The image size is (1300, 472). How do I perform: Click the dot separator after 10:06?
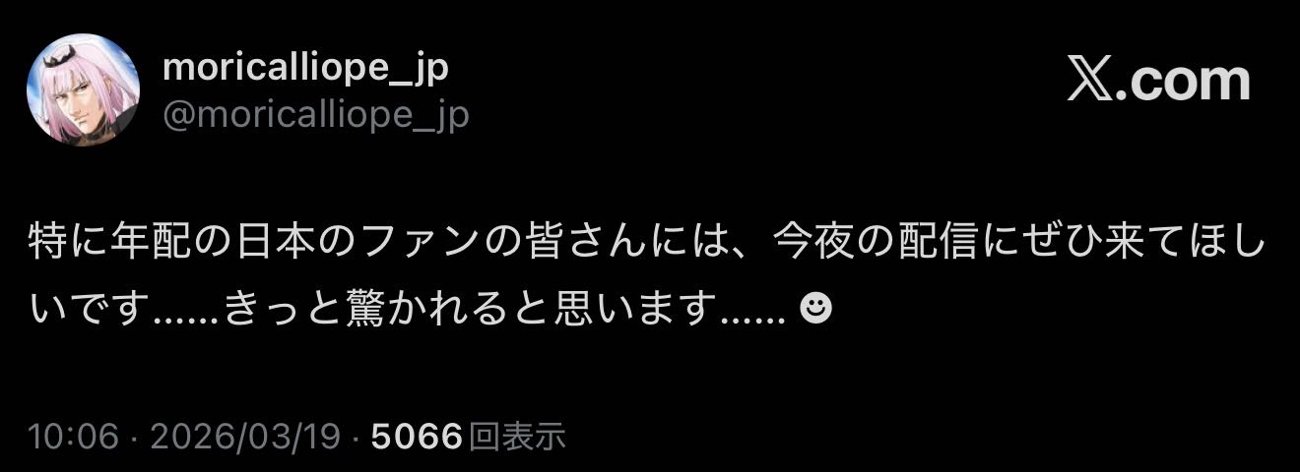pos(132,436)
